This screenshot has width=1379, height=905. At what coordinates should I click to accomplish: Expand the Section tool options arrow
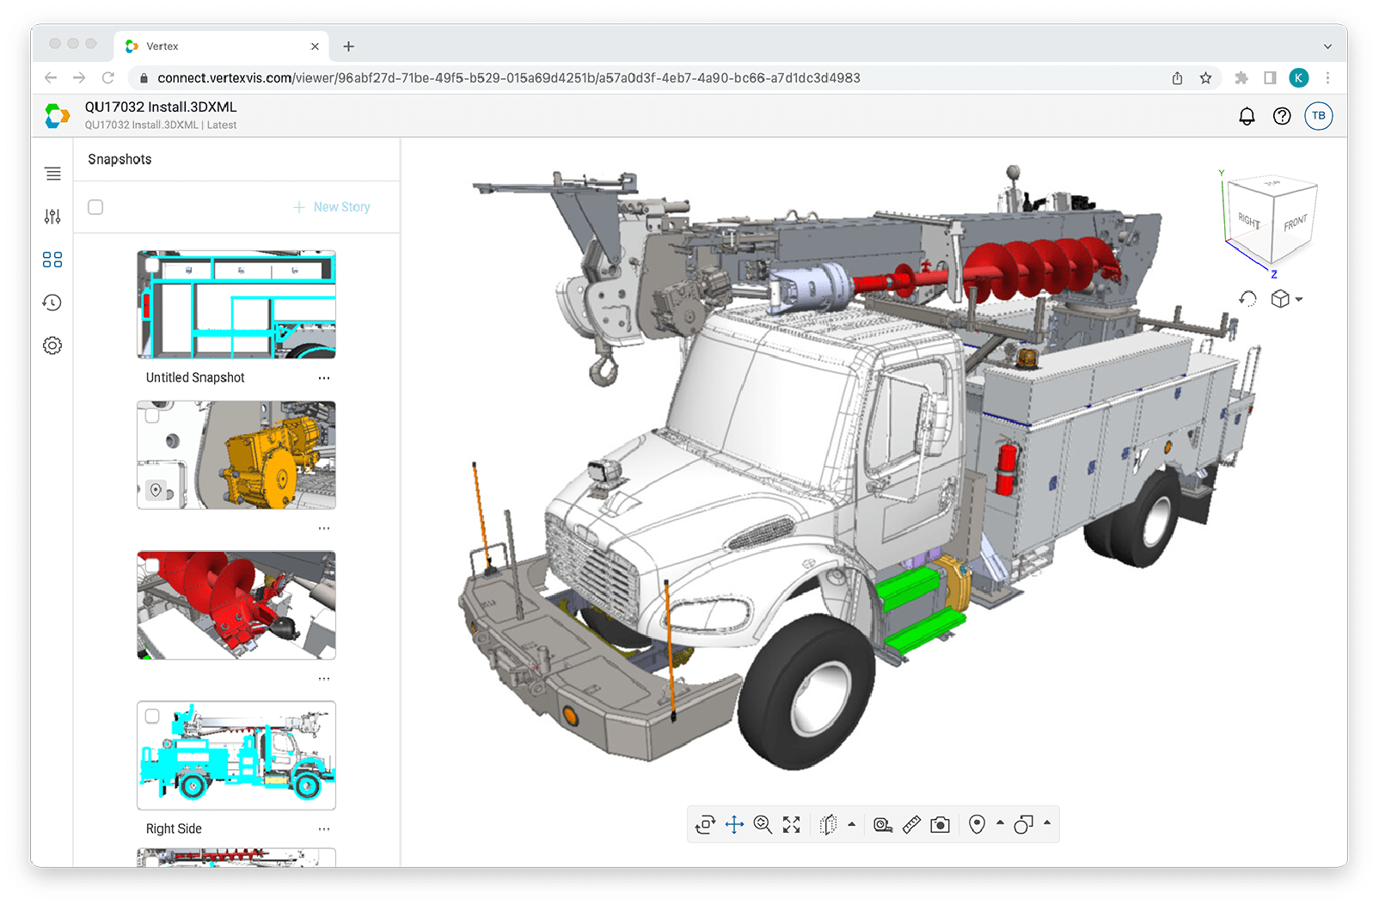(851, 824)
